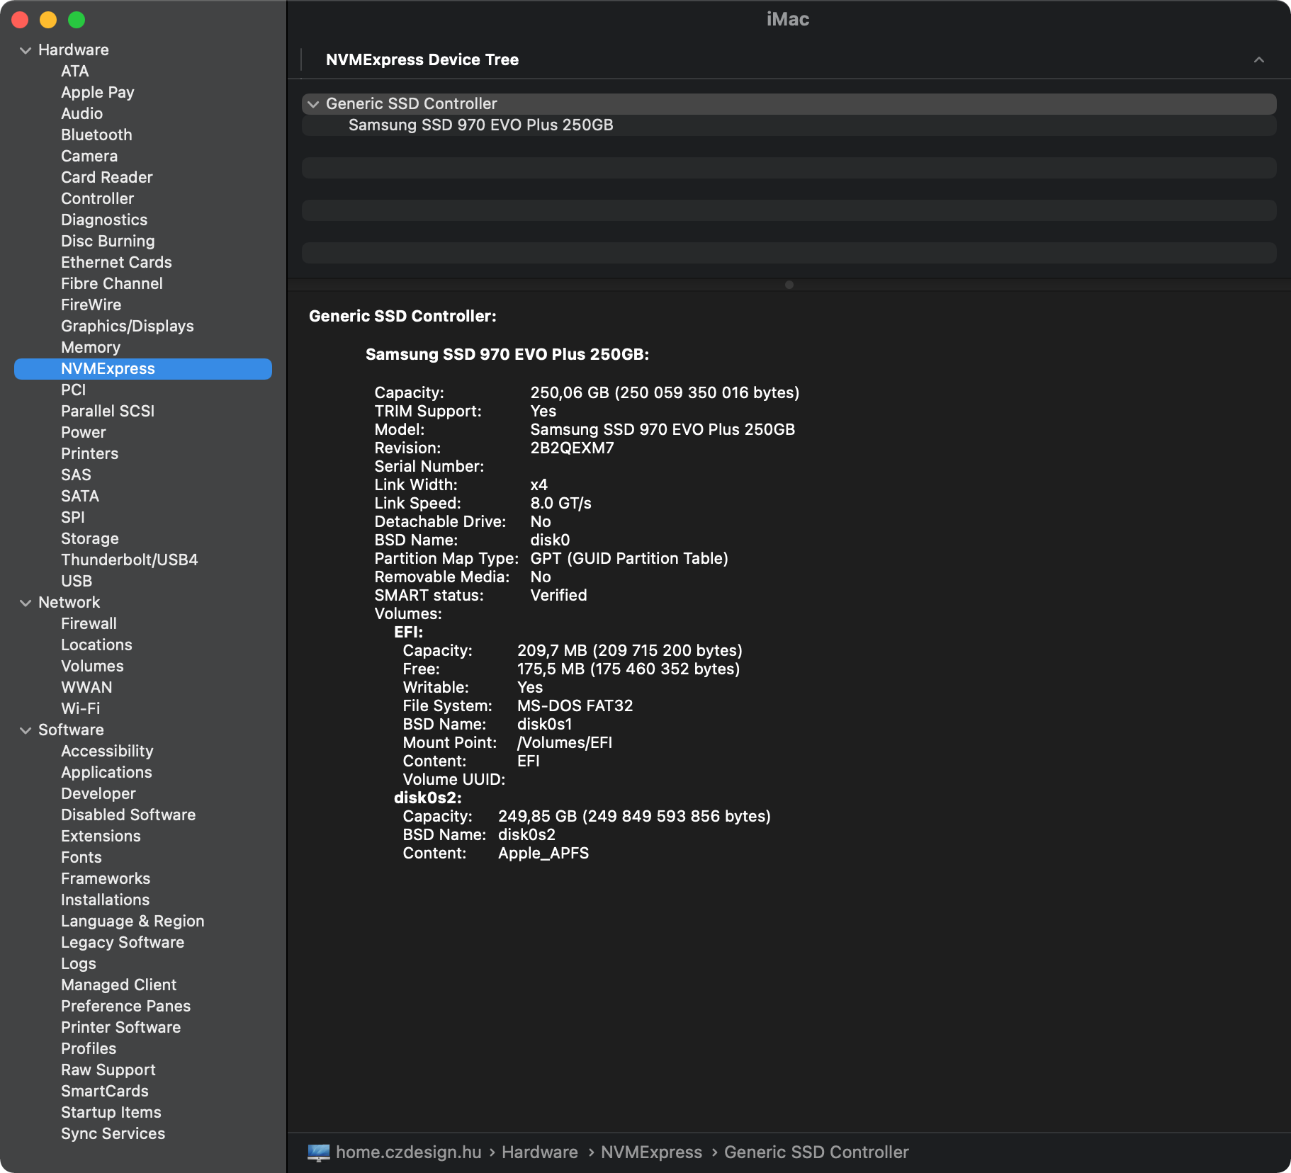The height and width of the screenshot is (1173, 1291).
Task: Select Ethernet Cards in the sidebar
Action: 116,263
